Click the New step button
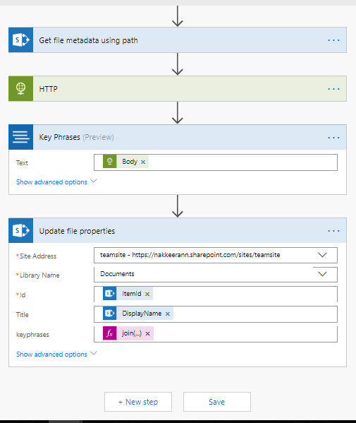Image resolution: width=356 pixels, height=423 pixels. pos(138,402)
